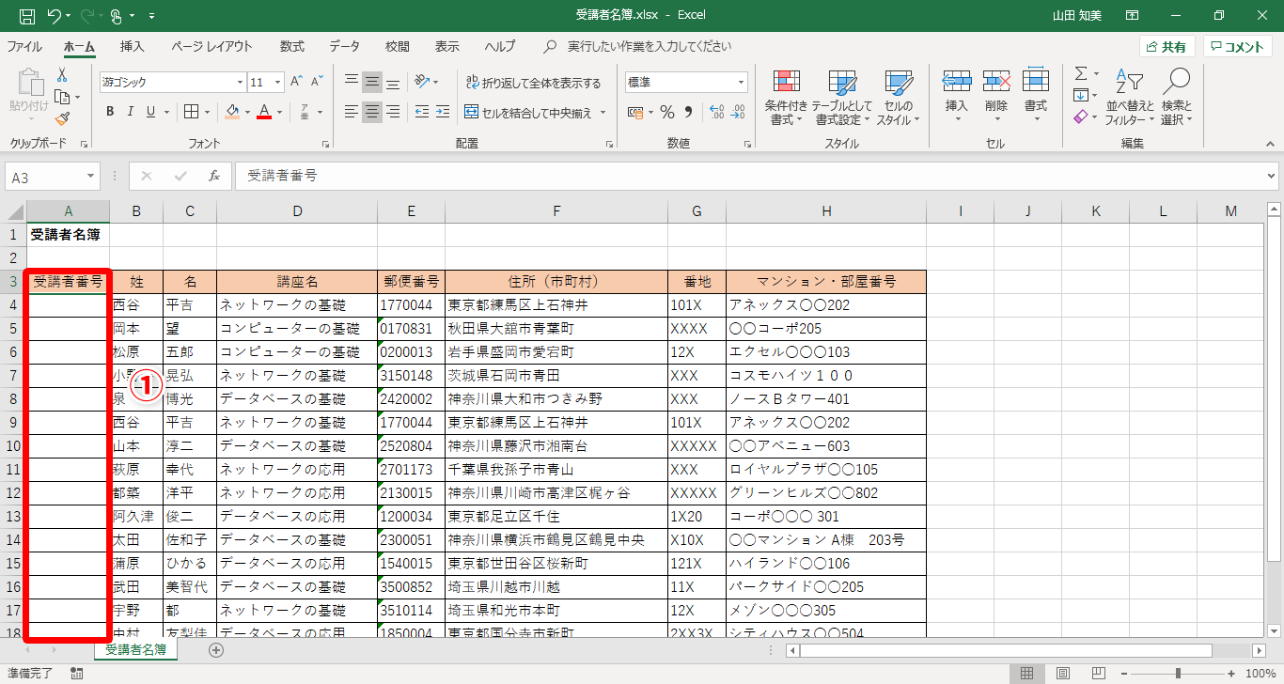Screen dimensions: 1284x684
Task: Switch to ページ レイアウト tab
Action: 211,46
